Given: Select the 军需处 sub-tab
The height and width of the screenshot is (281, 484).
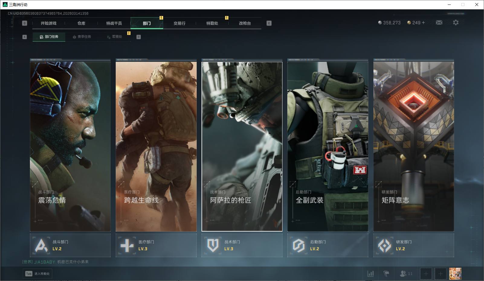Looking at the screenshot, I should (x=115, y=37).
